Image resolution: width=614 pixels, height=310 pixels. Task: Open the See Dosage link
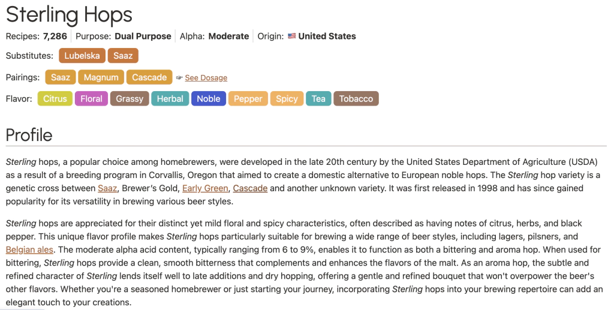(x=206, y=78)
